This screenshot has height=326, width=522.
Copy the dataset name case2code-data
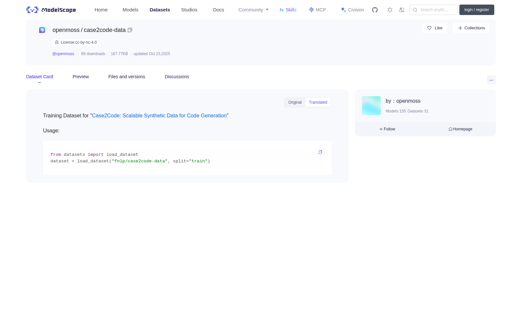[x=130, y=30]
